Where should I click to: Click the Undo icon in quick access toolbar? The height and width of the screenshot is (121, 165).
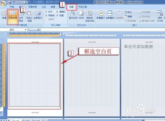[14, 2]
